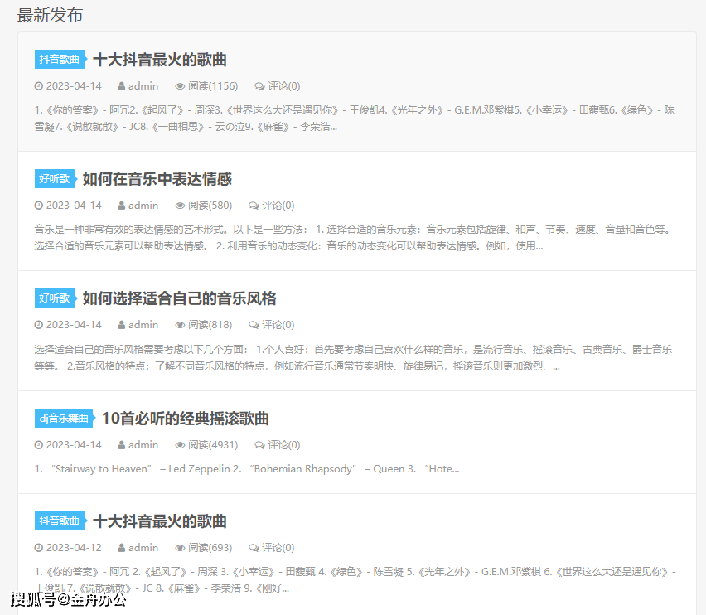Click the clock icon beside 2023-04-12
706x615 pixels.
point(39,548)
